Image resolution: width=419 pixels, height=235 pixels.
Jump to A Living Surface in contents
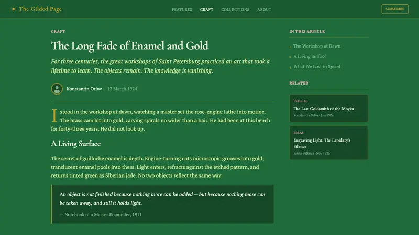(310, 56)
